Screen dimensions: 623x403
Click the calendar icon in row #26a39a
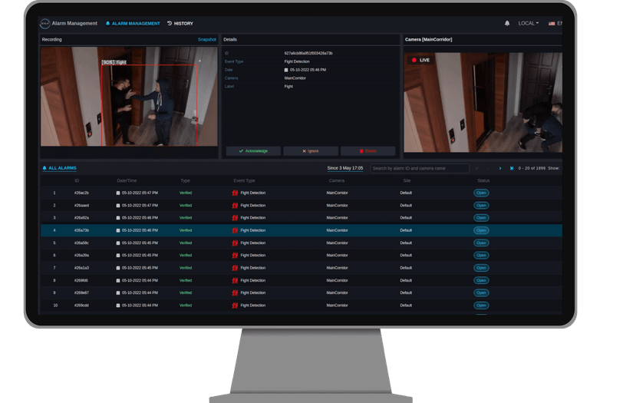tap(118, 255)
